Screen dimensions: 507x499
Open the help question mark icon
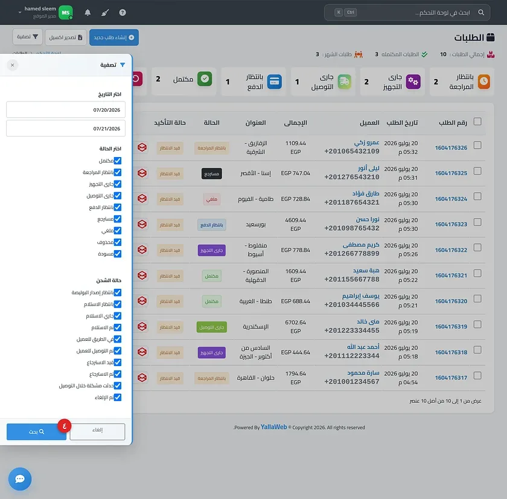point(123,13)
